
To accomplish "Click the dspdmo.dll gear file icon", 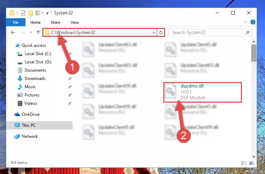I will tap(171, 91).
